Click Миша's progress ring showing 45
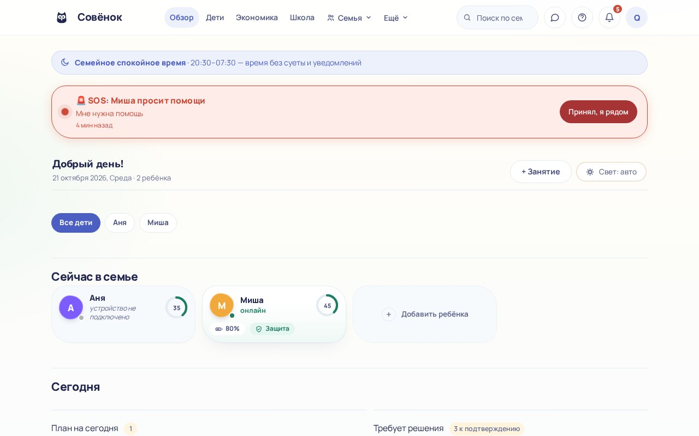The width and height of the screenshot is (699, 436). point(327,305)
